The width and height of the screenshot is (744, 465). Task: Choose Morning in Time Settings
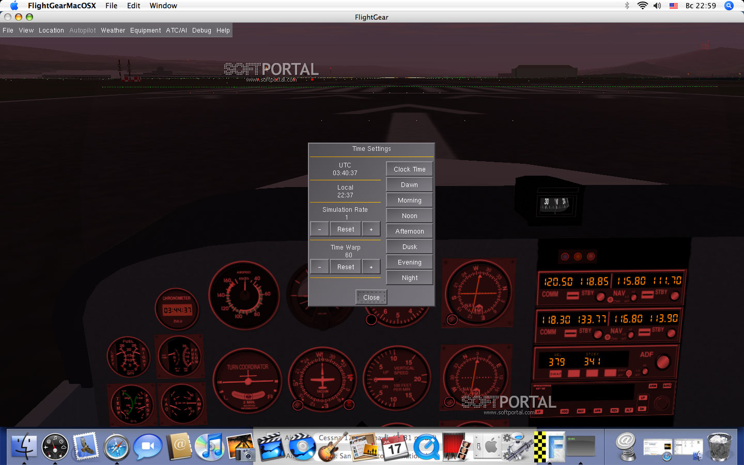(409, 200)
